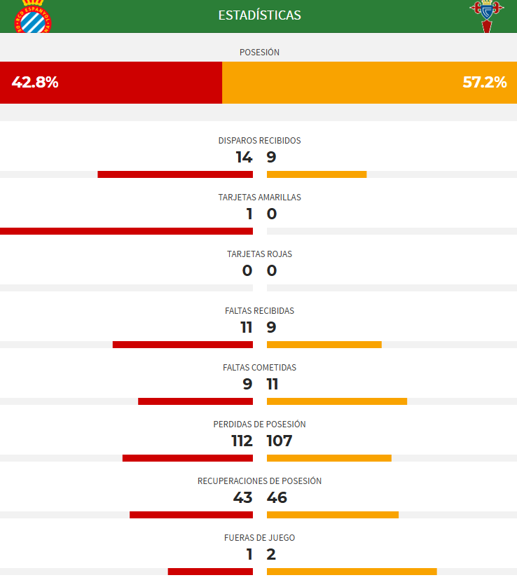Image resolution: width=517 pixels, height=580 pixels.
Task: Click the Disparos Recibidos stat label
Action: point(259,140)
